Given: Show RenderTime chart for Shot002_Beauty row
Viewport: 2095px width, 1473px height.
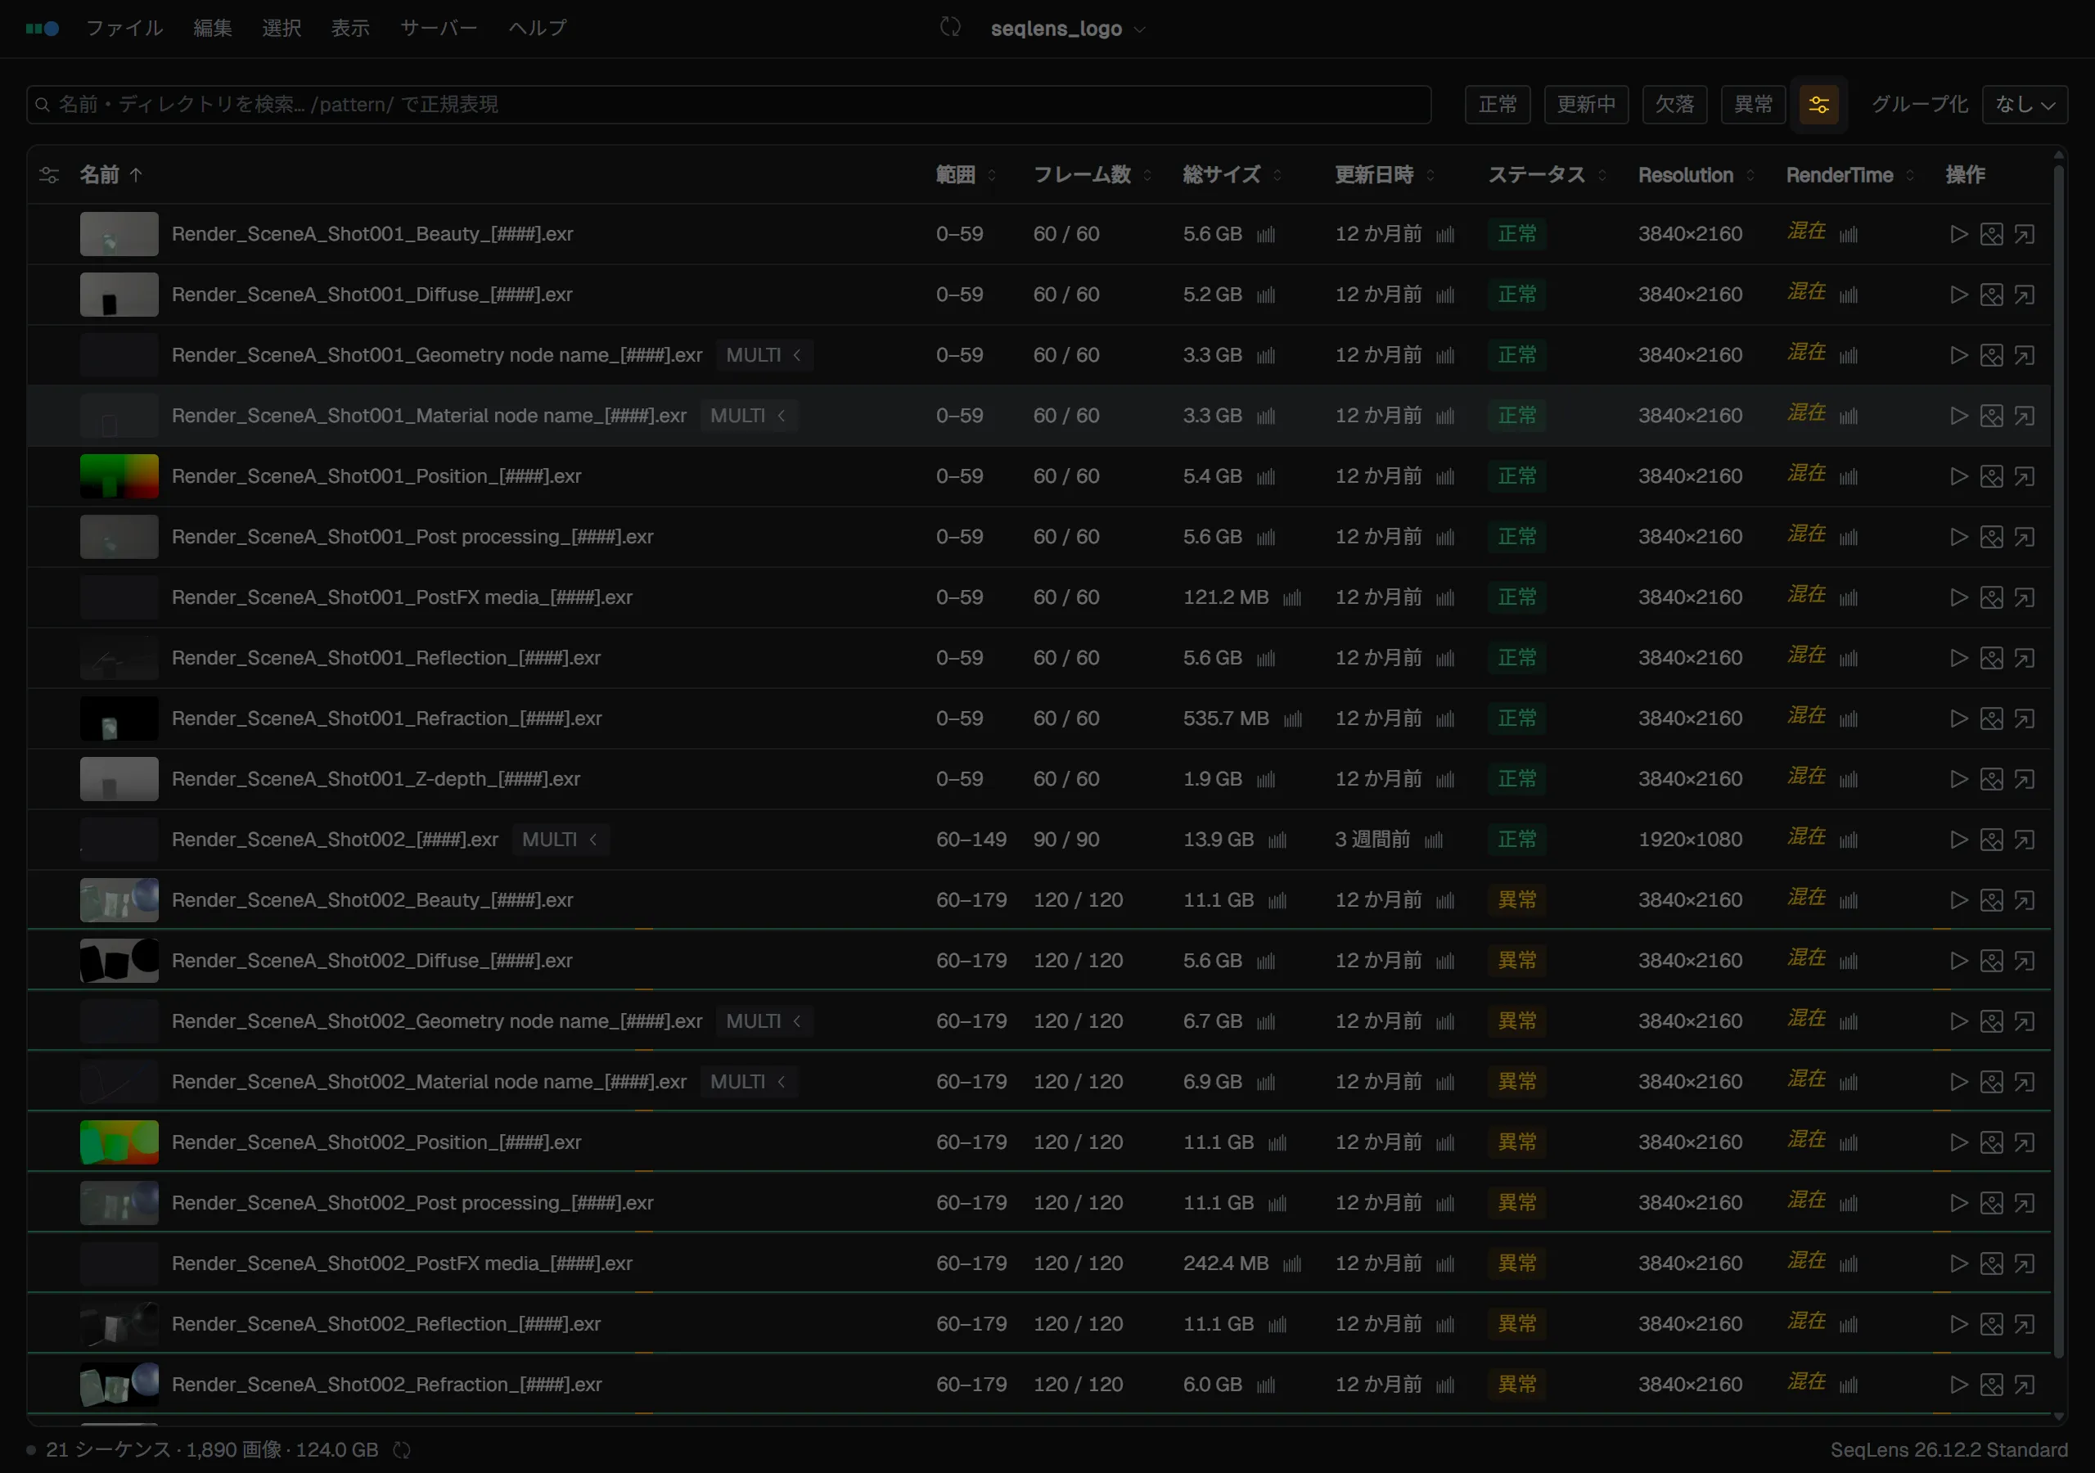Looking at the screenshot, I should point(1849,901).
